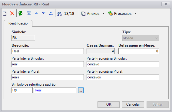Focus the Parte Fracionária Singular field
172x112 pixels.
coord(123,64)
